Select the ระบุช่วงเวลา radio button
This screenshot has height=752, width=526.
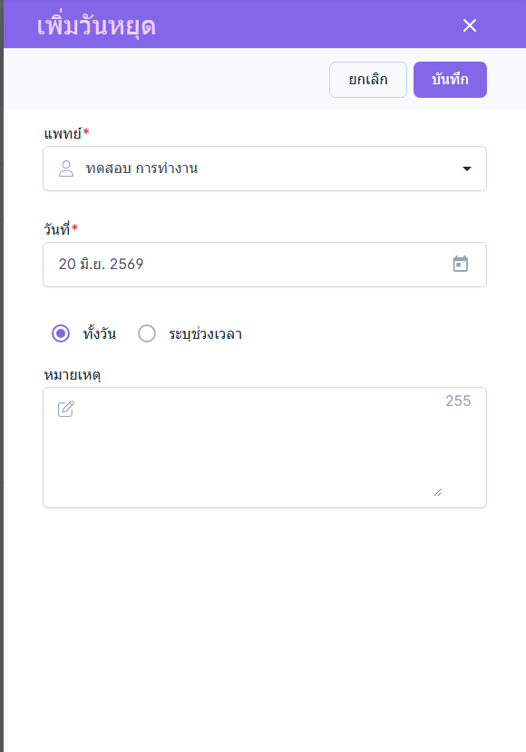tap(147, 333)
